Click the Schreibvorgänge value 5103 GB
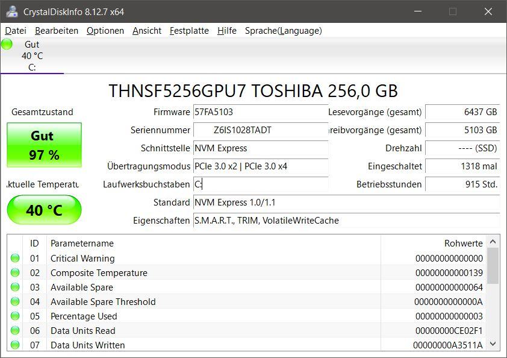The height and width of the screenshot is (358, 507). coord(462,130)
